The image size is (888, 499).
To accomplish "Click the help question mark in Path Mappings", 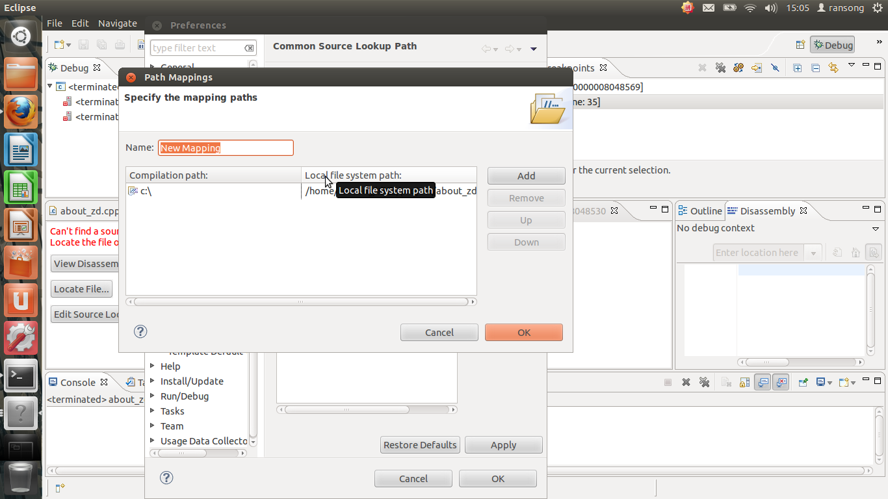I will point(140,331).
